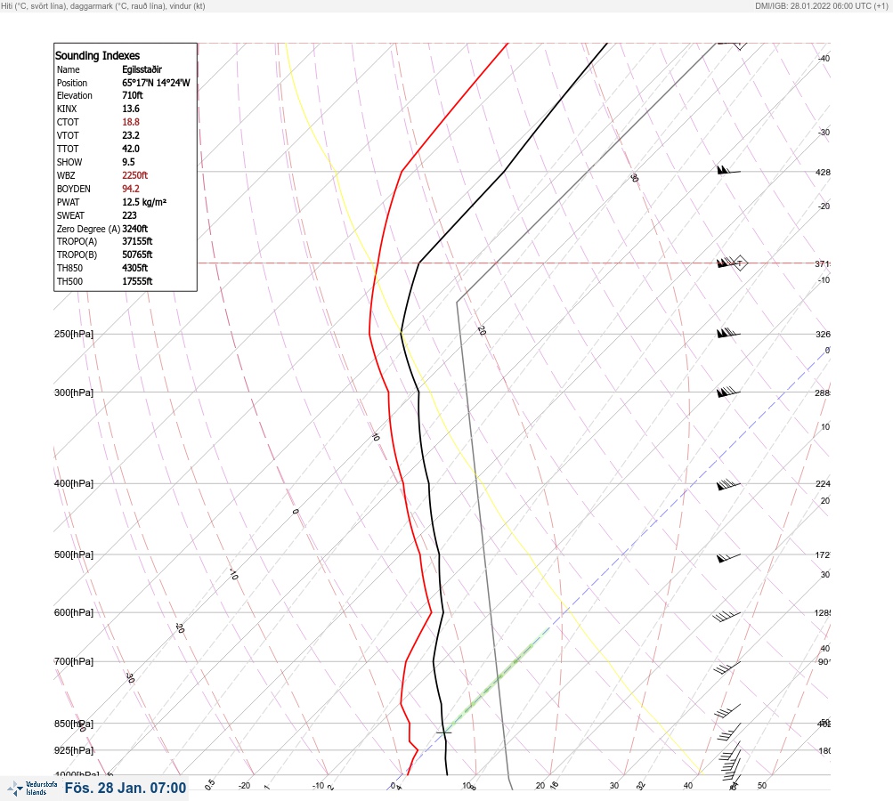Click the TTOT value '42.0'
Image resolution: width=893 pixels, height=801 pixels.
pyautogui.click(x=130, y=149)
